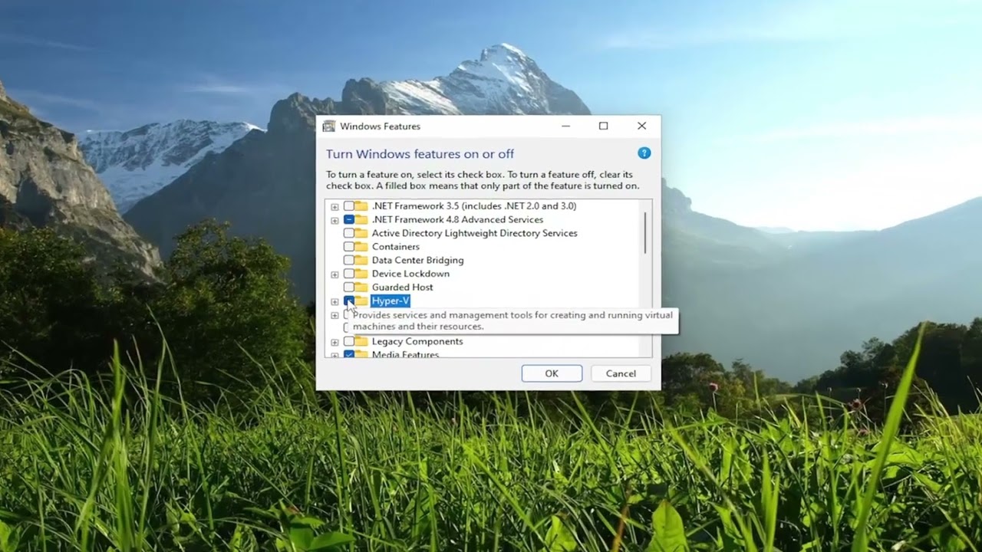The width and height of the screenshot is (982, 552).
Task: Select the 'Device Lockdown' label
Action: tap(410, 274)
